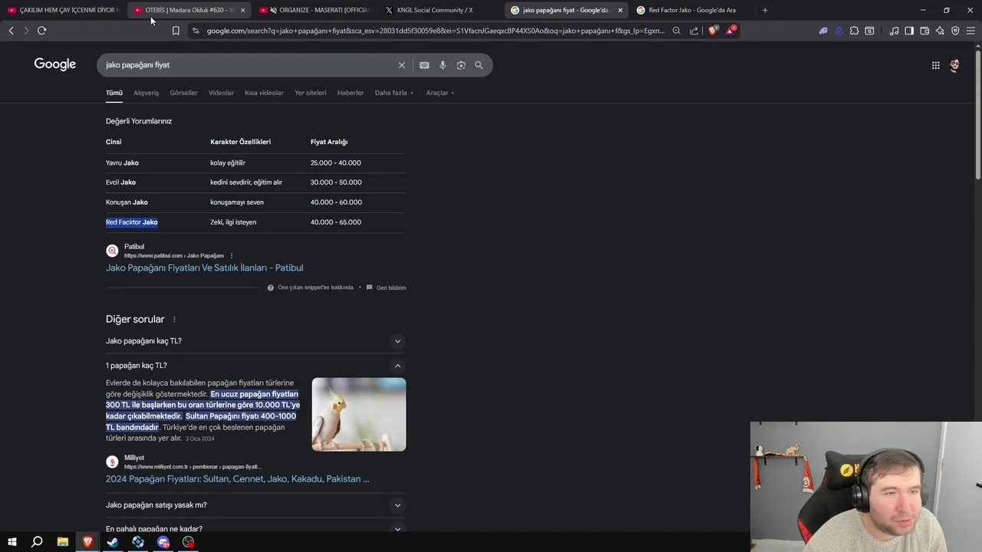
Task: Open File Explorer from the taskbar
Action: pyautogui.click(x=63, y=542)
